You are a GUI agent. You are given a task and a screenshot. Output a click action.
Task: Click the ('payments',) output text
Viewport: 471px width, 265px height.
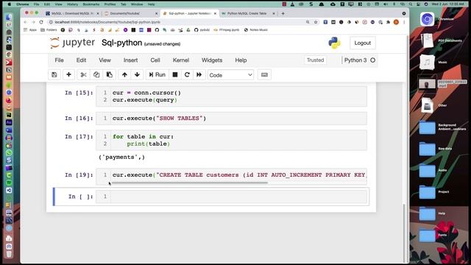(121, 157)
